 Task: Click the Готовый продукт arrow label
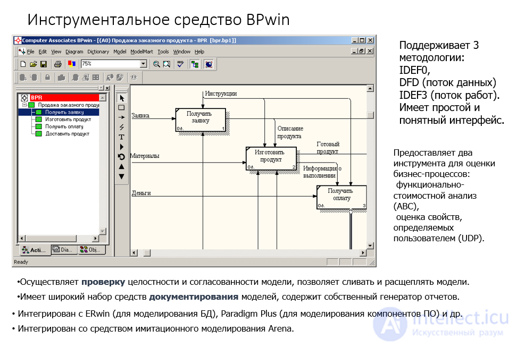[x=328, y=148]
